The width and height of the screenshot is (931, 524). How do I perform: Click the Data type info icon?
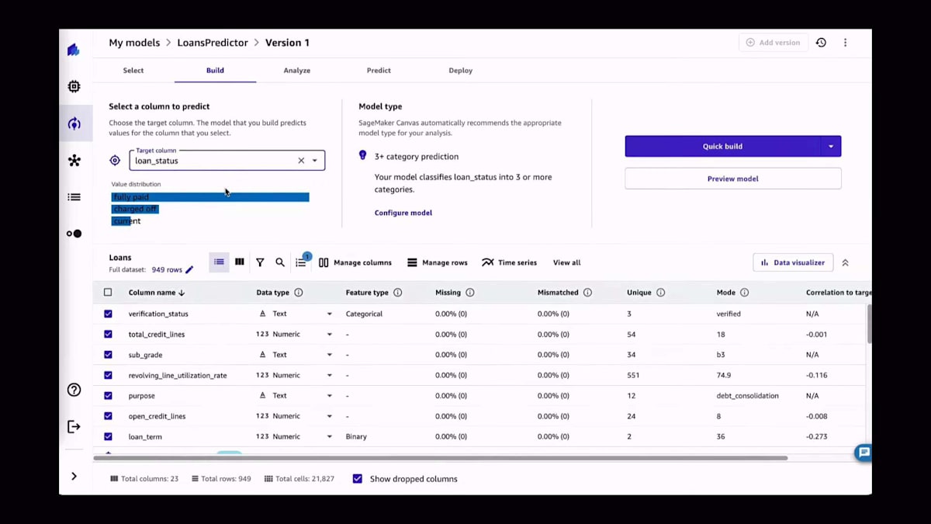[x=299, y=293]
